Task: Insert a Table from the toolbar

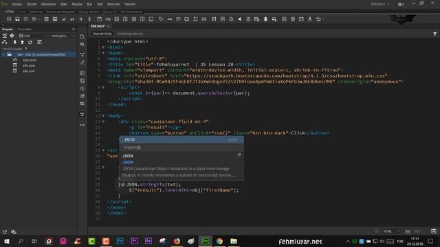Action: 47,19
